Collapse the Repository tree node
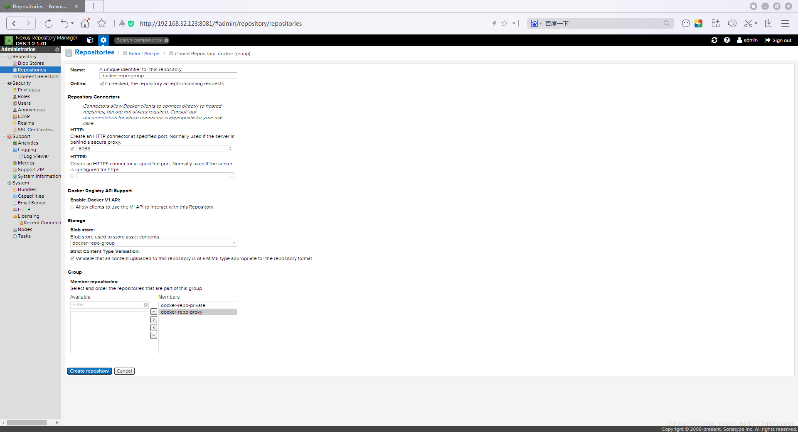 click(x=4, y=56)
